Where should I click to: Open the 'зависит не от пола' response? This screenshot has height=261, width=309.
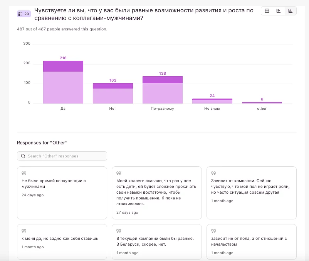pos(251,242)
